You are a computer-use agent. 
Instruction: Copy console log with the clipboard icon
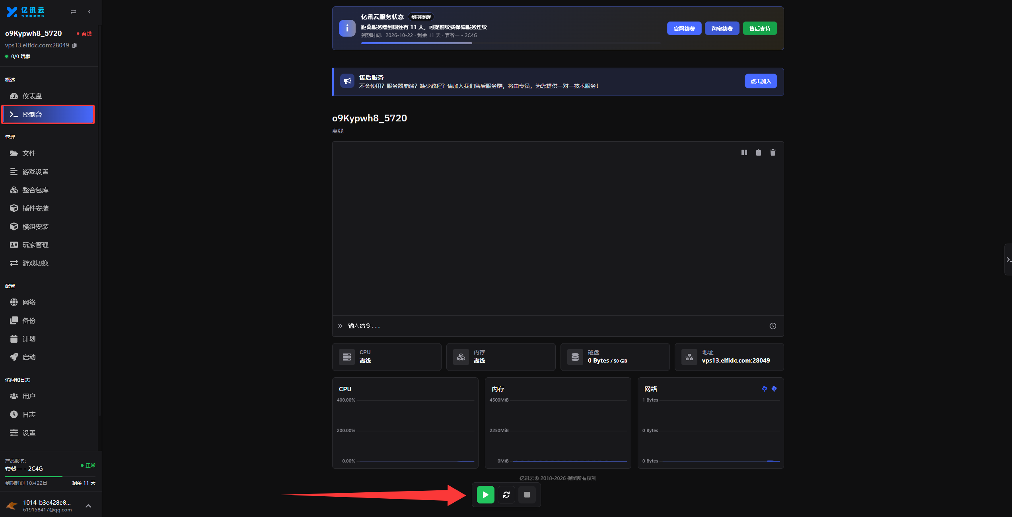coord(759,152)
